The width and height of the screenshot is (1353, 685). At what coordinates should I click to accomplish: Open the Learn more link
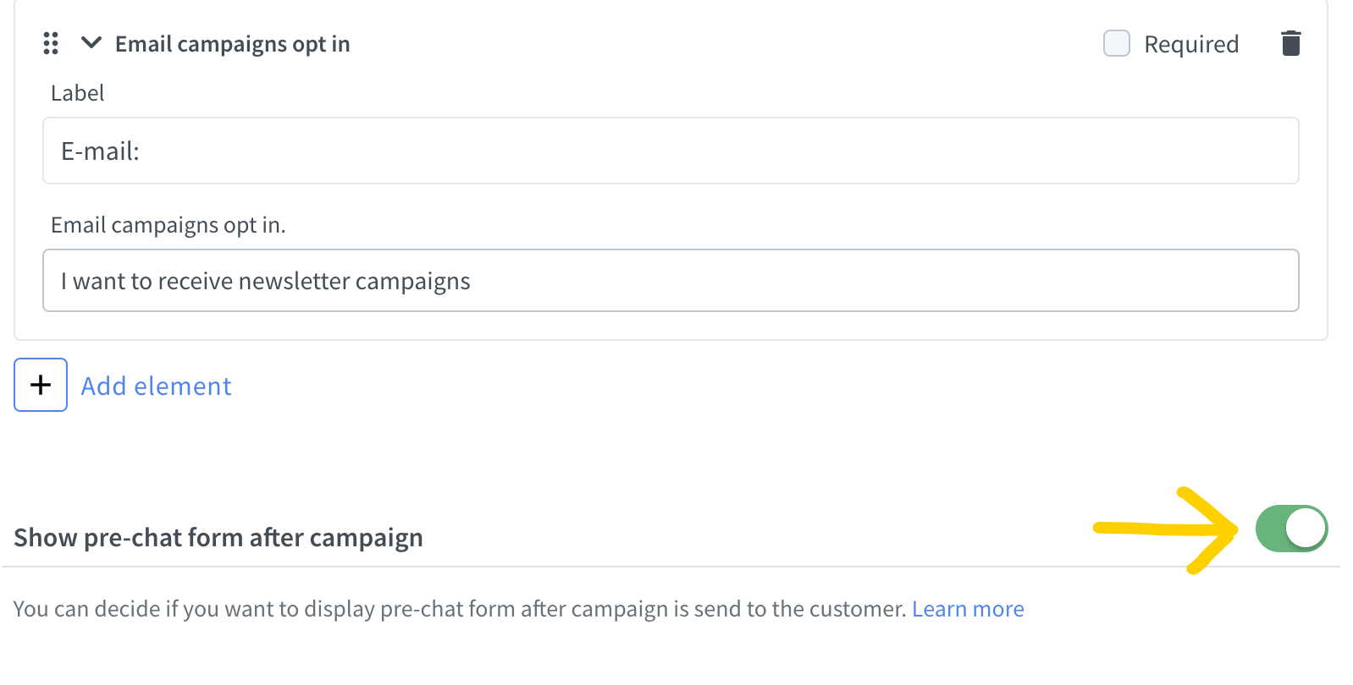pos(968,608)
